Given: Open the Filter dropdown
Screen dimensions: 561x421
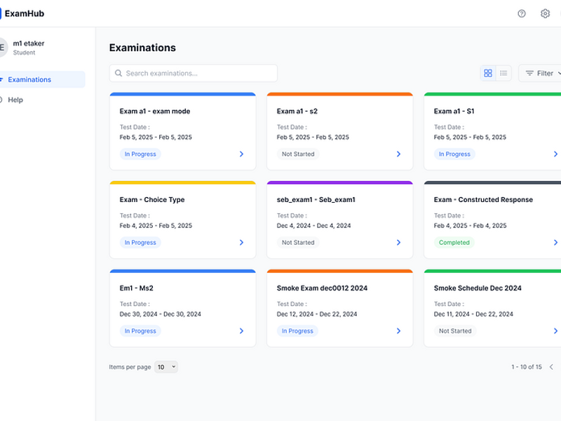Looking at the screenshot, I should 541,73.
